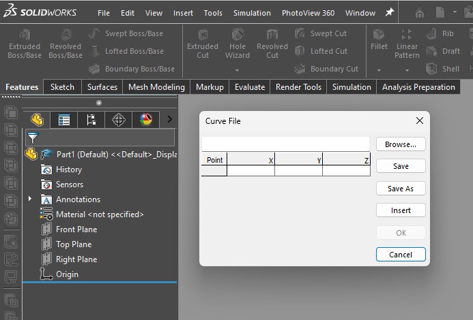Click the Home icon in top bar
The image size is (473, 320).
419,13
